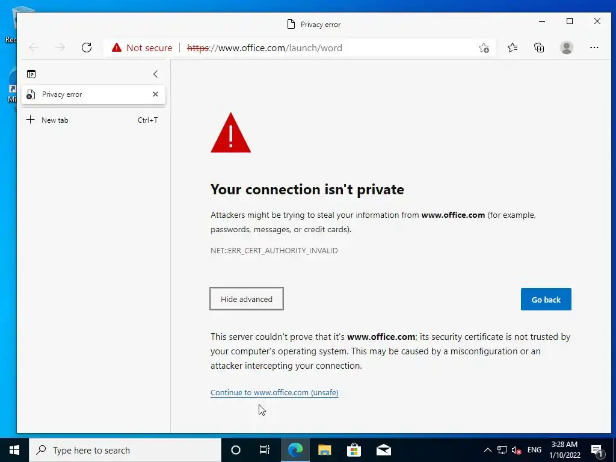
Task: Open the Windows Start menu
Action: (14, 450)
